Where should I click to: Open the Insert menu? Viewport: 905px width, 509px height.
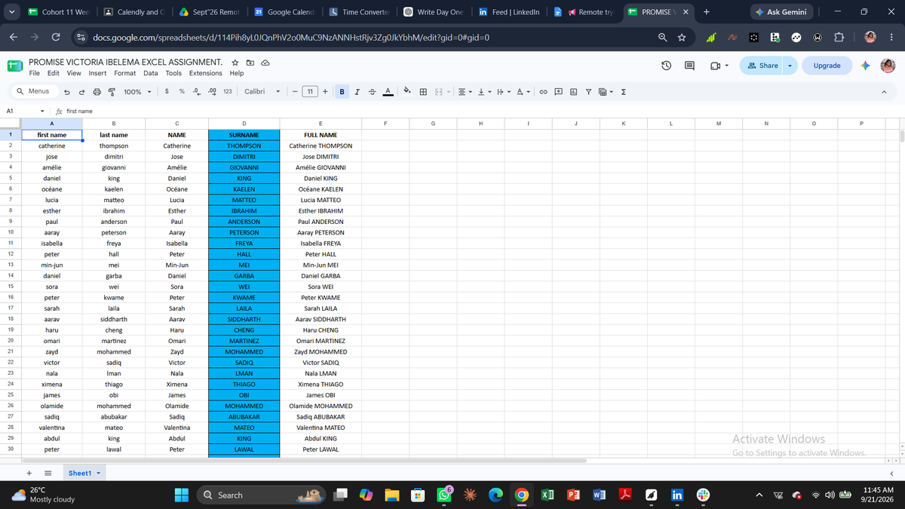point(97,73)
